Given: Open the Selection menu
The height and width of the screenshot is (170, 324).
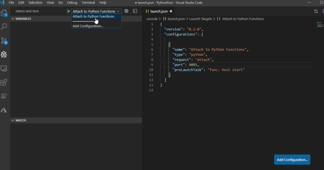Looking at the screenshot, I should 35,3.
